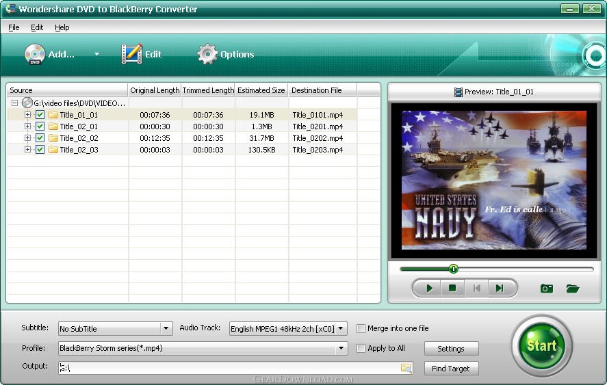Enable Merge into one file
The width and height of the screenshot is (607, 385).
tap(361, 328)
